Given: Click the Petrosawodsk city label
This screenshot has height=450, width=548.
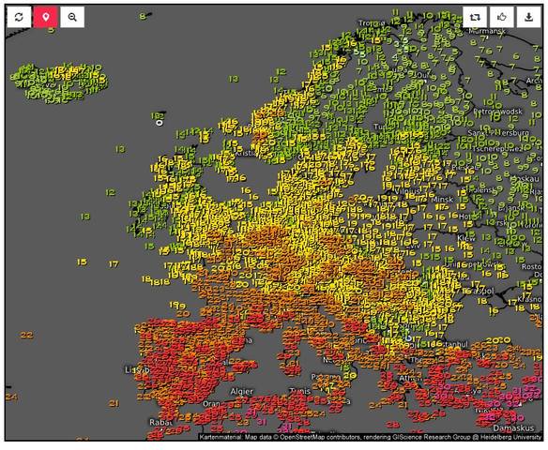Looking at the screenshot, I should [498, 112].
